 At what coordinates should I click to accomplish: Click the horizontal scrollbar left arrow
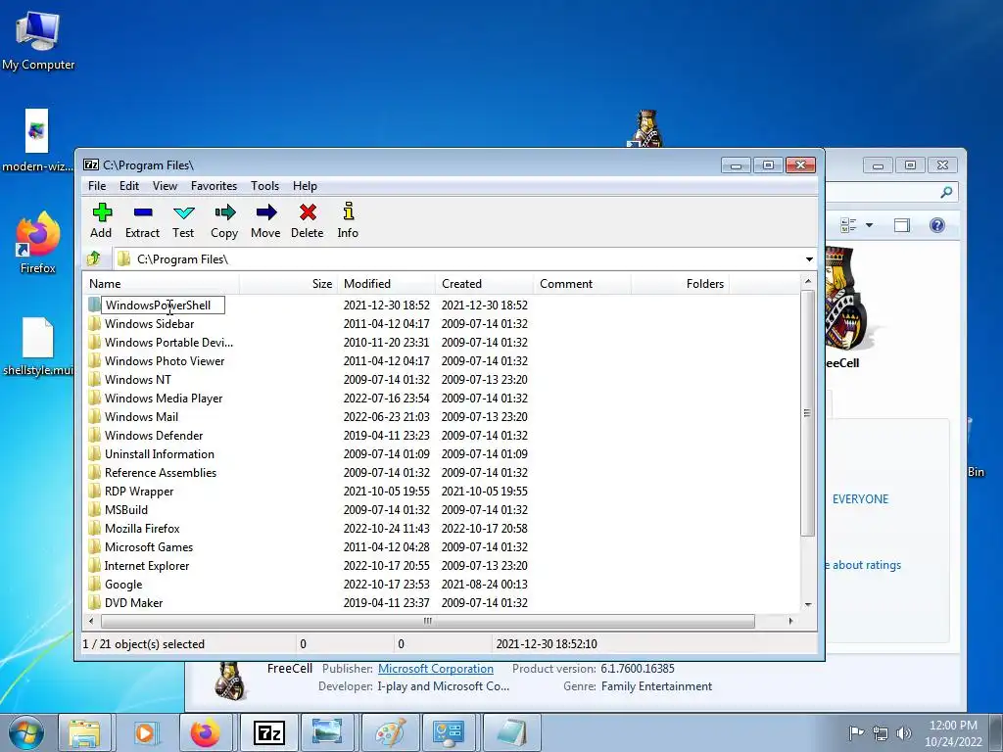(91, 621)
